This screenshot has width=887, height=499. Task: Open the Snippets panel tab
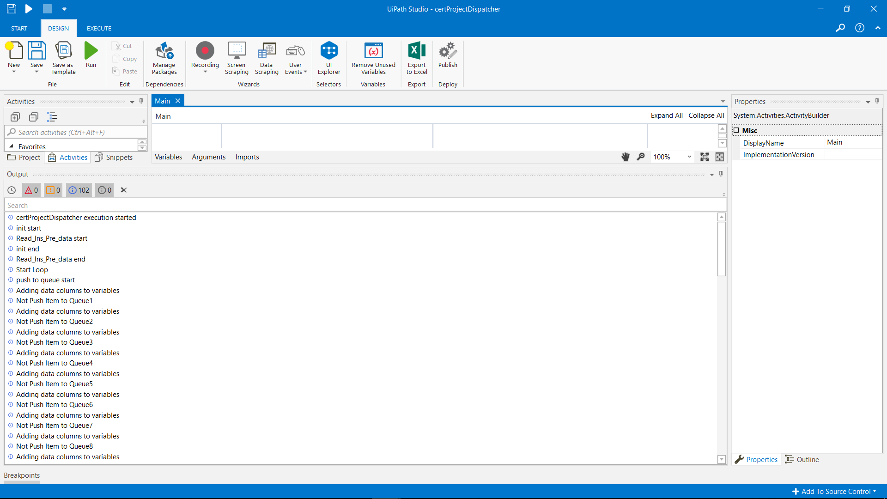(x=114, y=158)
